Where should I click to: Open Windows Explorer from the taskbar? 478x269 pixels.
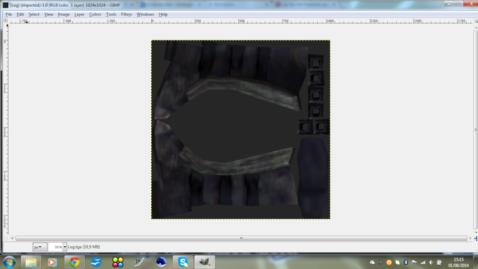click(x=31, y=262)
